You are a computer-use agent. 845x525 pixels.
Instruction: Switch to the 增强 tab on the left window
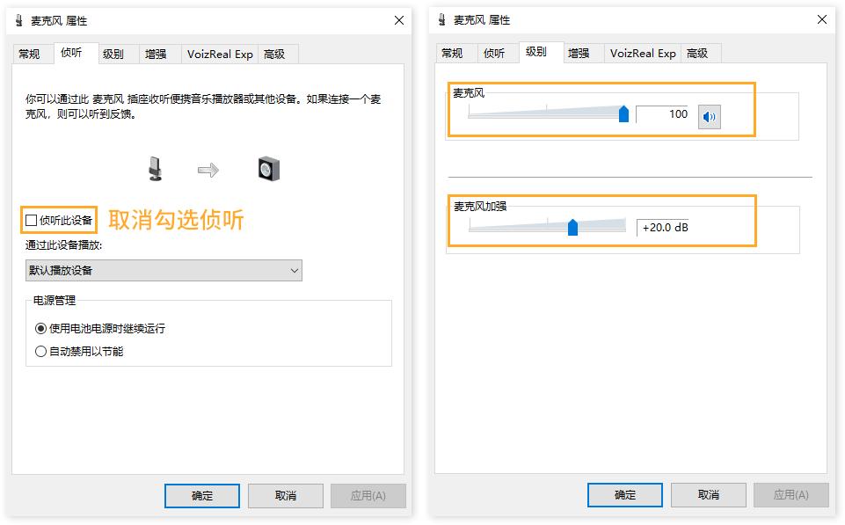tap(157, 54)
